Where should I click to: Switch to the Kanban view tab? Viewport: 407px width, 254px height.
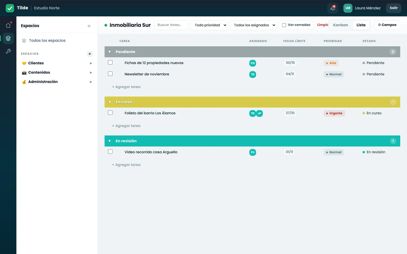point(340,25)
